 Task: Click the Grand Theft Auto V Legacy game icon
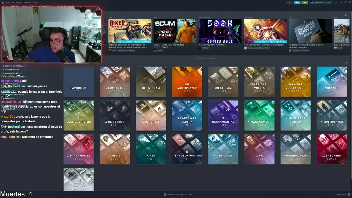(110, 51)
